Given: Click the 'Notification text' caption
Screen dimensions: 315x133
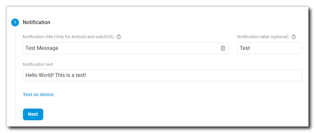Looking at the screenshot, I should 38,65.
